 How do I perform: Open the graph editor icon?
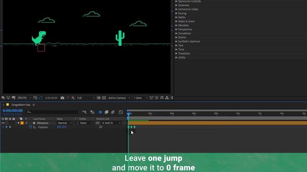121,112
